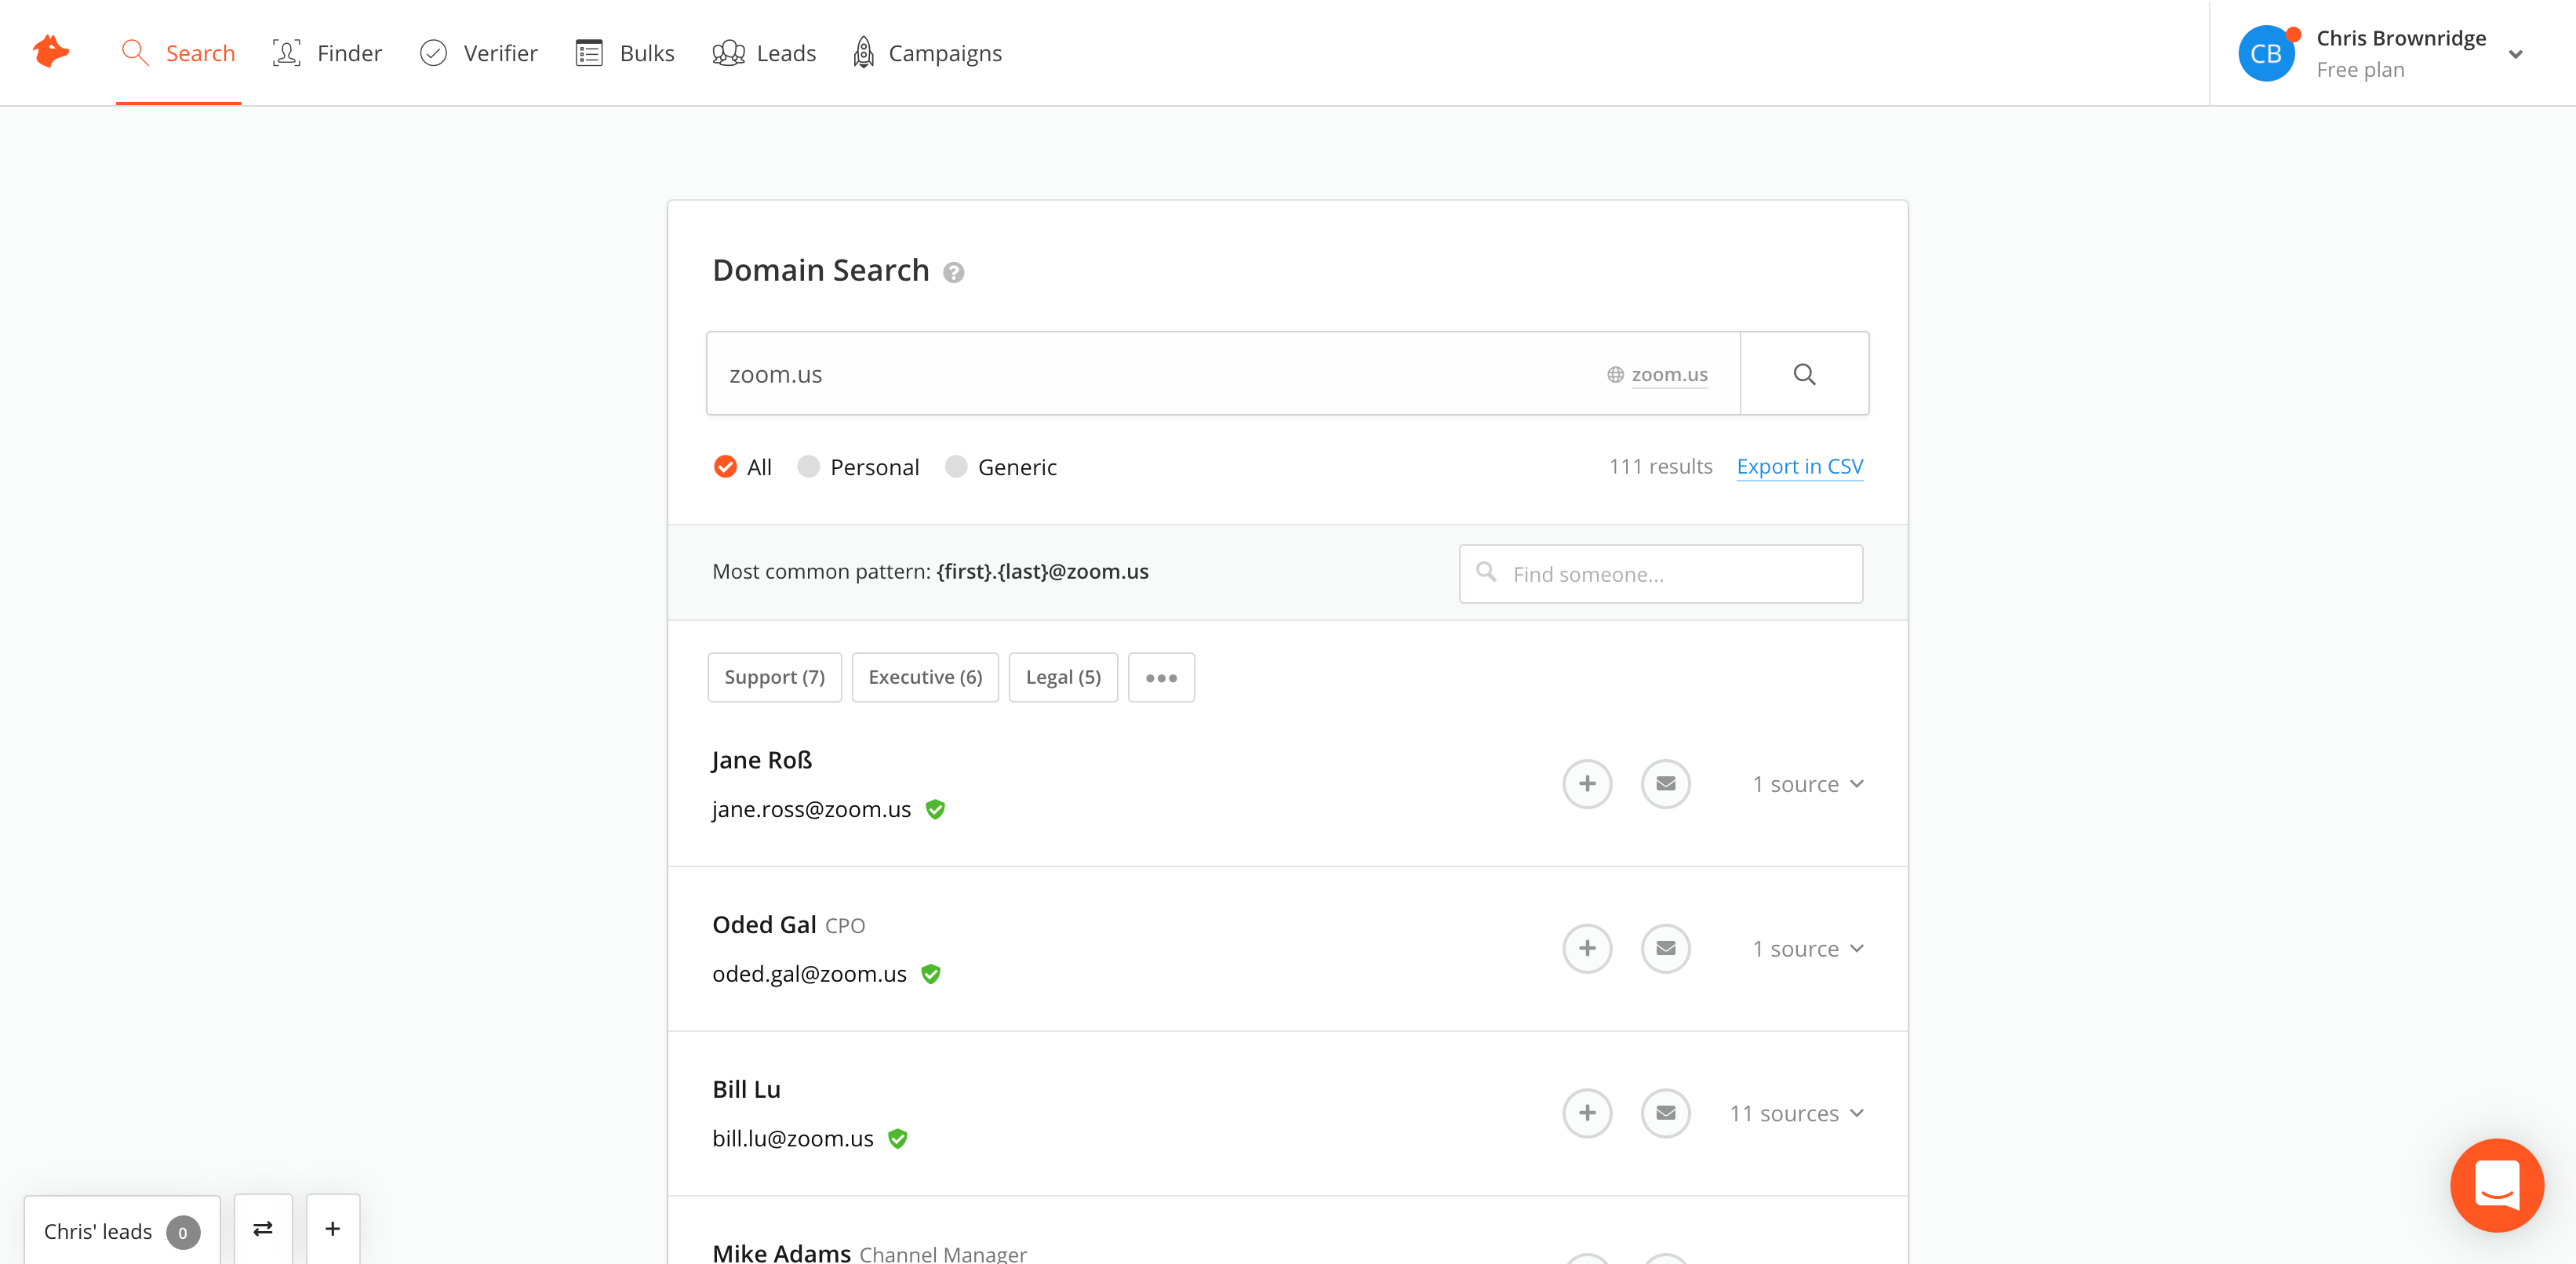Click the name Jane Roß
Image resolution: width=2576 pixels, height=1264 pixels.
(762, 760)
